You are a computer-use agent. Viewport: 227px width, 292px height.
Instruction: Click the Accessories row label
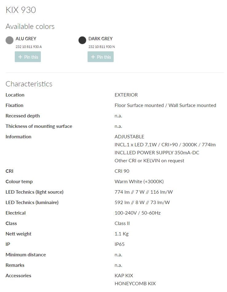pyautogui.click(x=18, y=275)
